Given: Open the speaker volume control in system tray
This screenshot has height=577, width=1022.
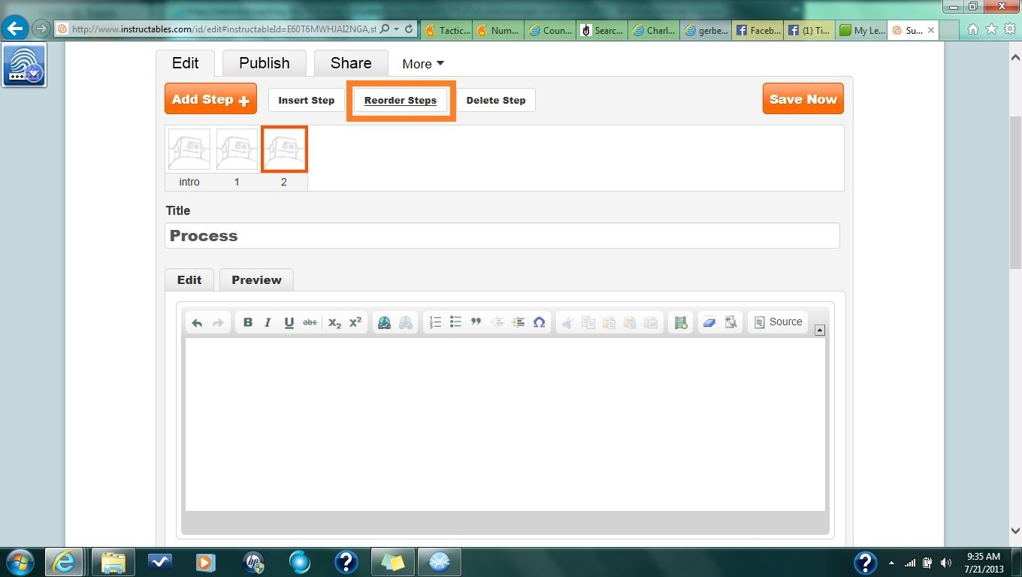Looking at the screenshot, I should 945,562.
